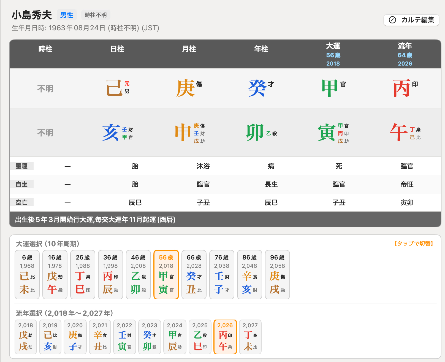Click the 生年月日時 birth date line
This screenshot has width=445, height=362.
85,28
